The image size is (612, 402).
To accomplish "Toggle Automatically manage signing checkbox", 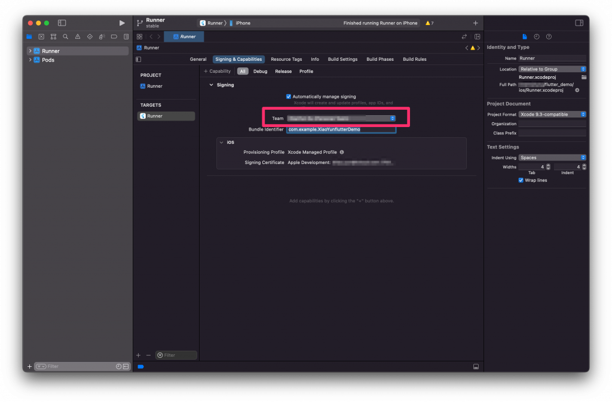I will point(289,97).
